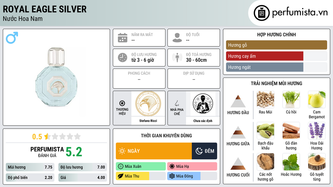Viewport: 333px width, 187px height.
Task: Click the Hương đầu pyramid icon
Action: point(238,101)
